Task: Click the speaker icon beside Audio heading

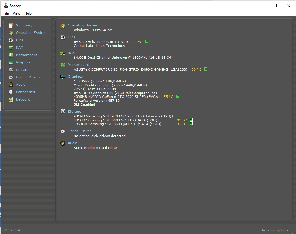Action: 63,143
